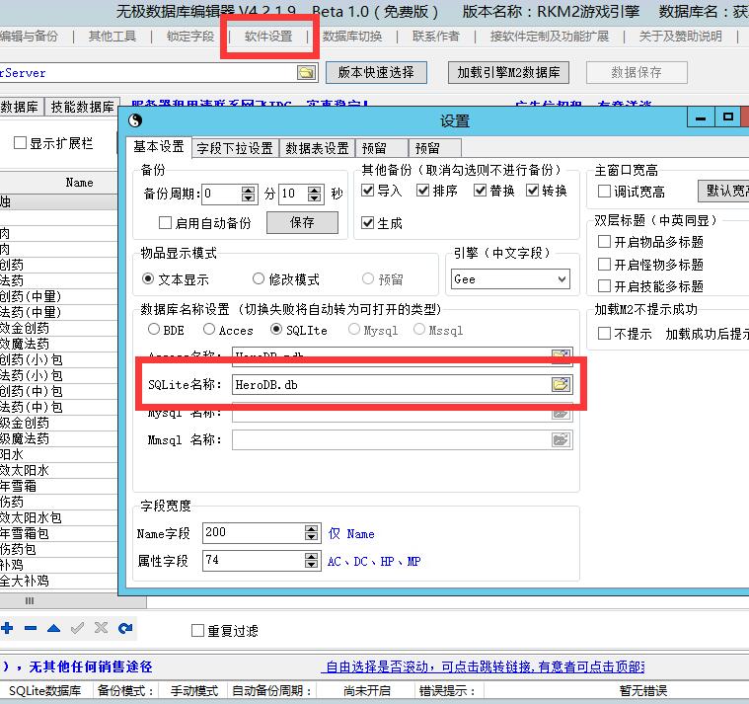Select the BDE database type radio

(153, 330)
